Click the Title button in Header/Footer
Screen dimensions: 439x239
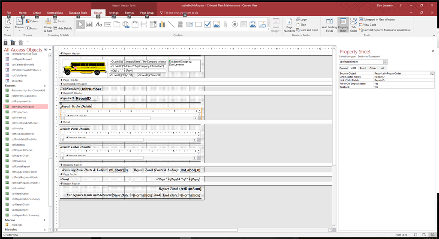[301, 24]
